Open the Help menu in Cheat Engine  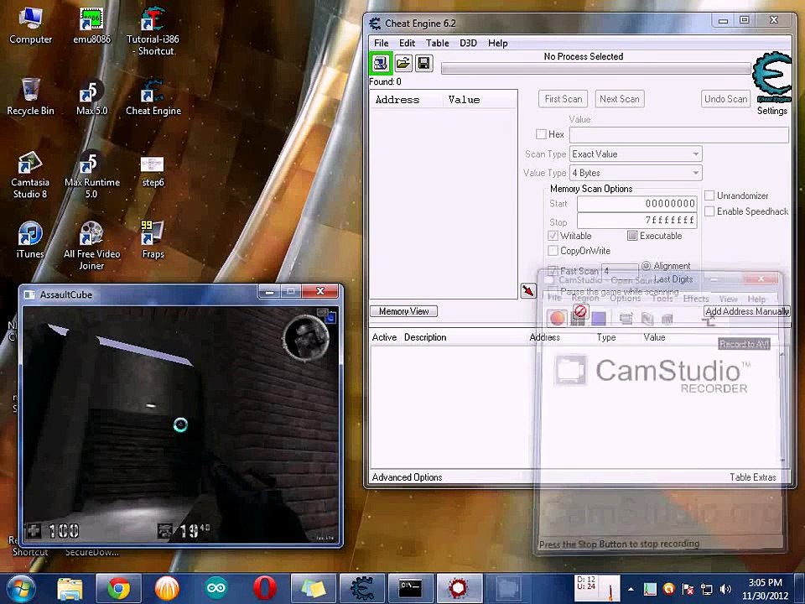coord(497,43)
